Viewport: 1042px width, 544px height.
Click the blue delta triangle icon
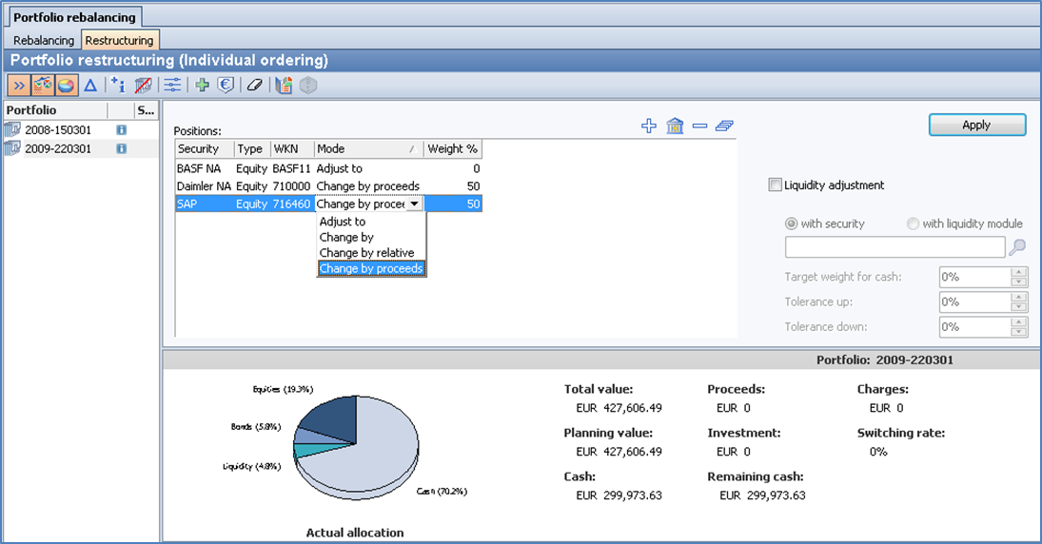point(90,86)
